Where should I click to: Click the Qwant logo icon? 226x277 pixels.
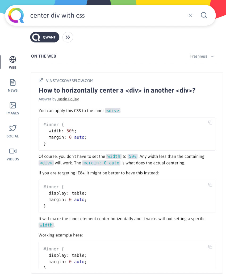pos(16,15)
